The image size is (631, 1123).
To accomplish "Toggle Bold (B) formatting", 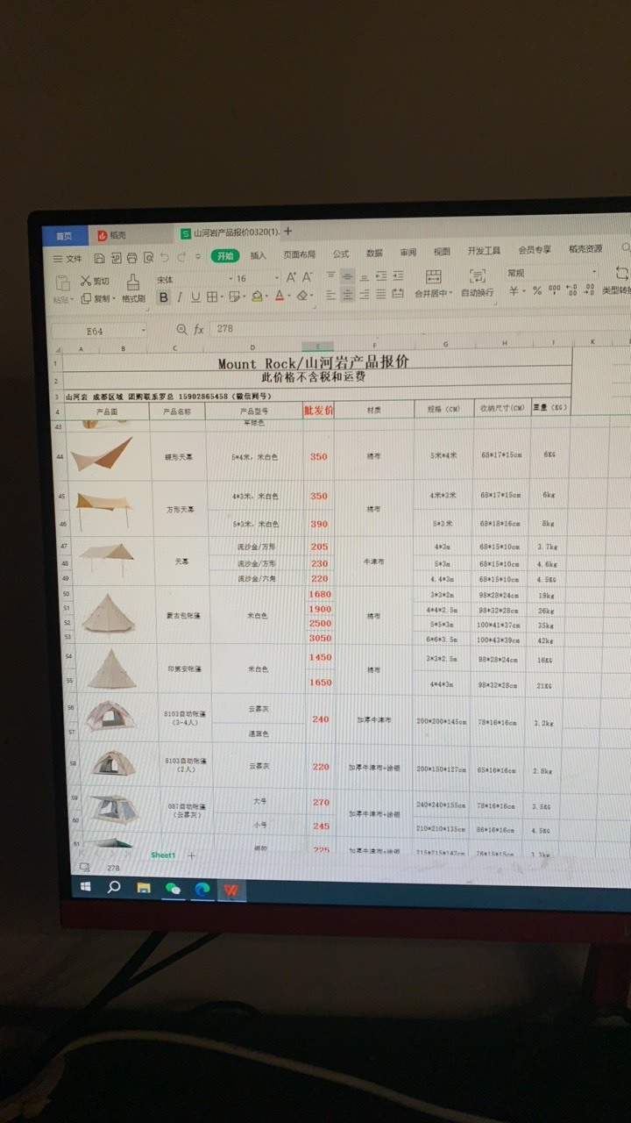I will tap(163, 297).
